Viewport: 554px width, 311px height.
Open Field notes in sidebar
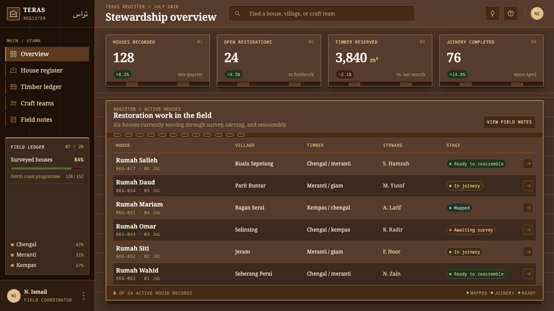tap(47, 120)
